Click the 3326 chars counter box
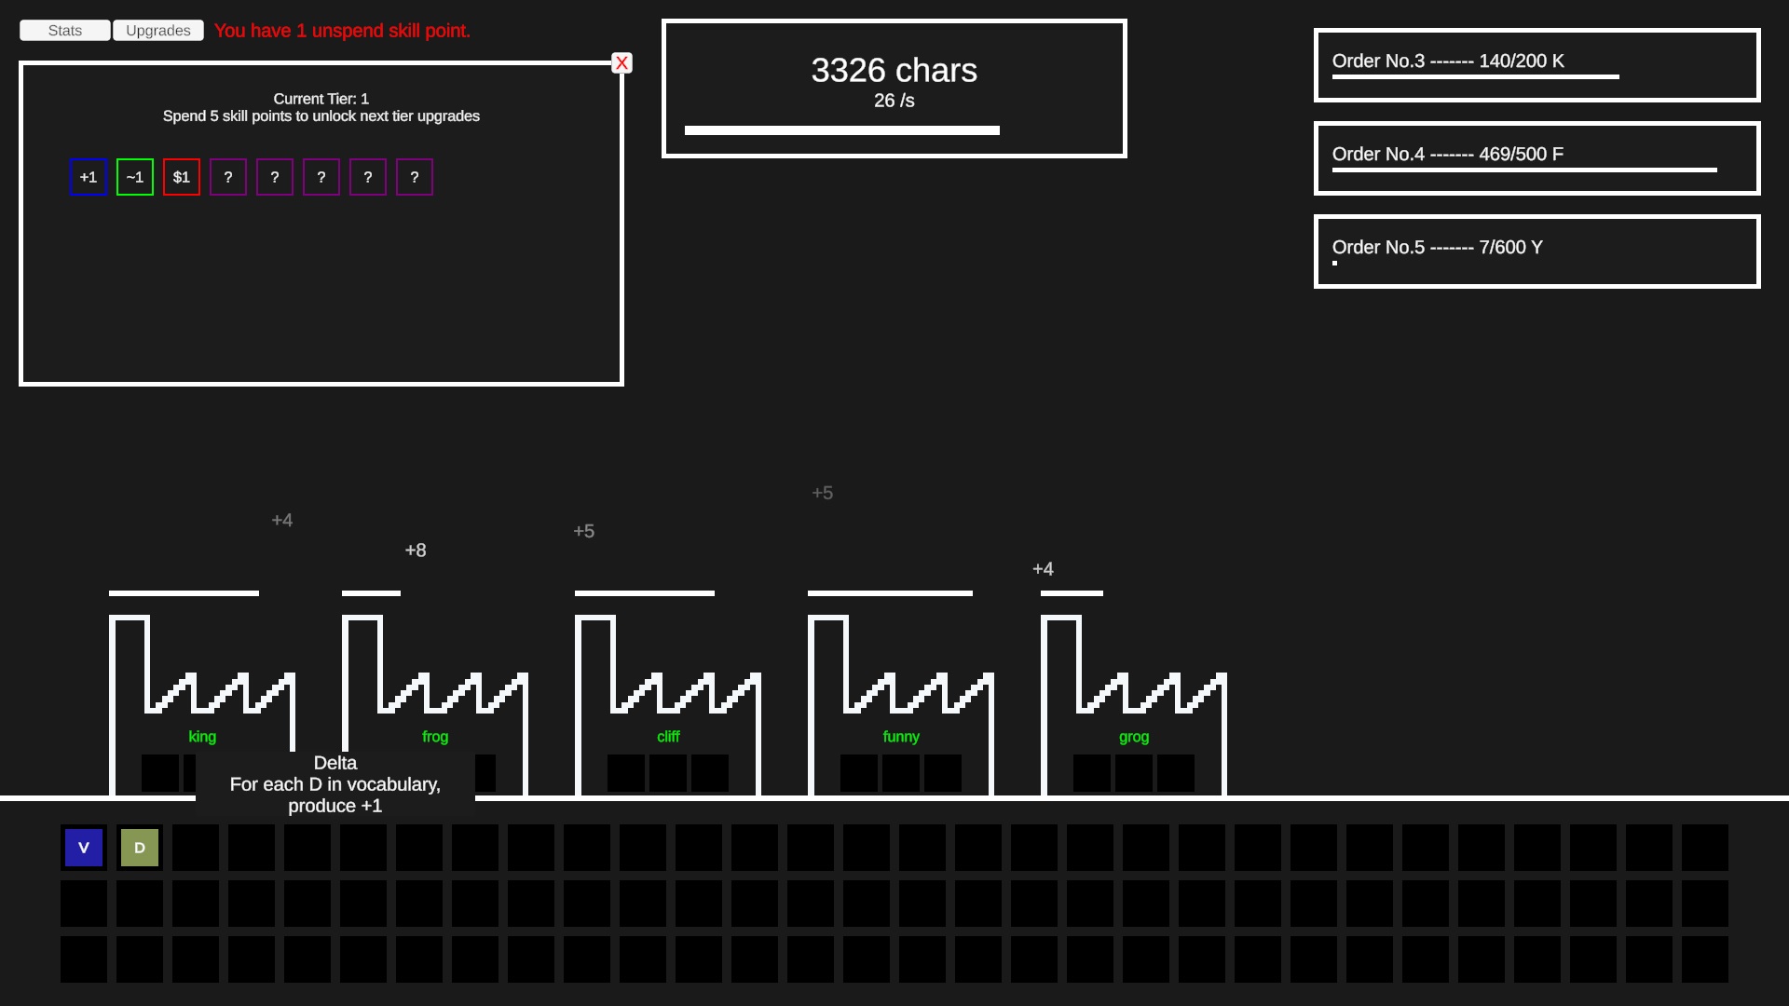Viewport: 1789px width, 1006px height. 894,88
